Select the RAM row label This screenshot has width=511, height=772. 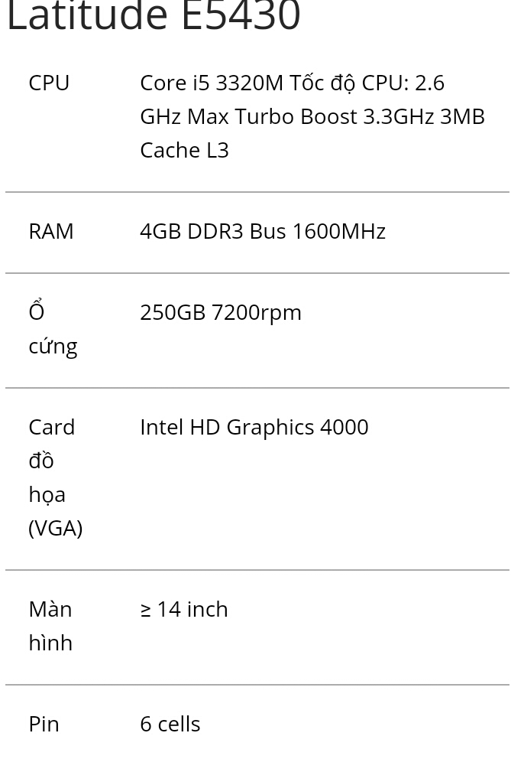tap(51, 231)
